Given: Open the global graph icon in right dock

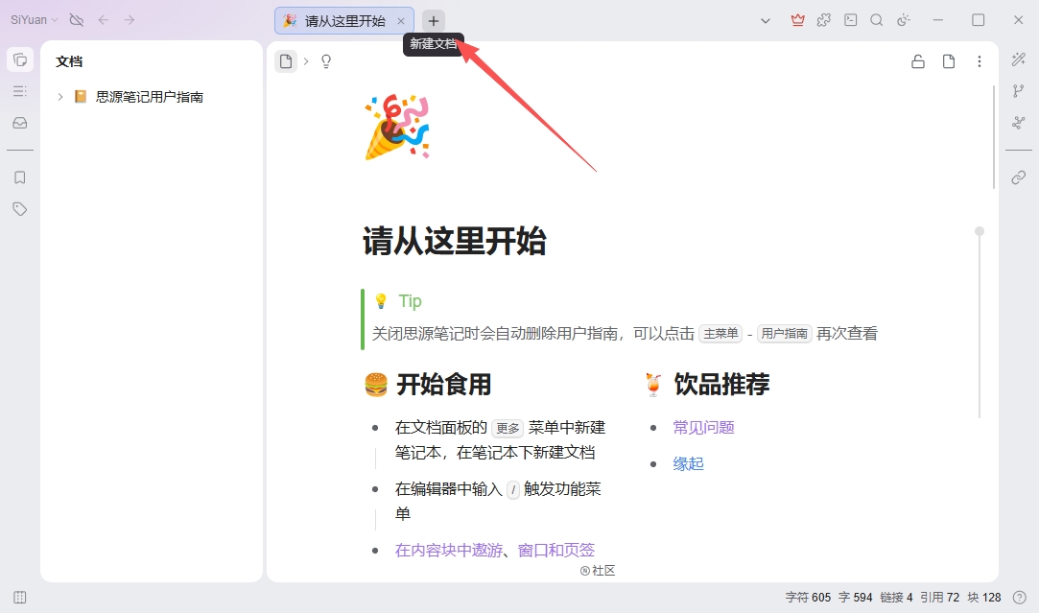Looking at the screenshot, I should click(1019, 123).
